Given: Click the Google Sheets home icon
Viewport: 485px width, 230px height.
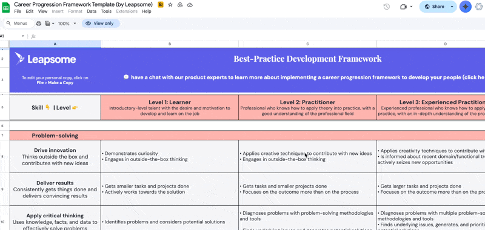Looking at the screenshot, I should 6,7.
